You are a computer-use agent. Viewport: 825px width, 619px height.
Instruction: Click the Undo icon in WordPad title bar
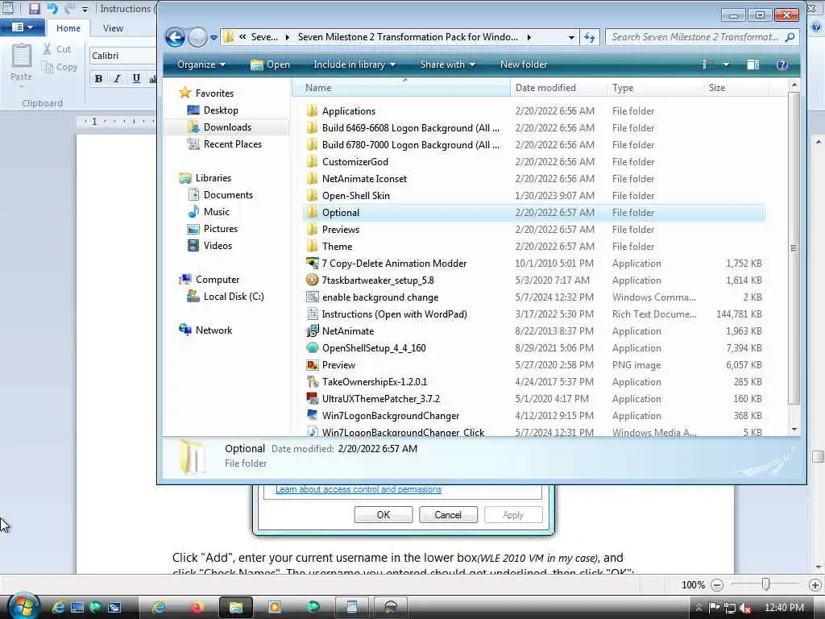click(52, 9)
